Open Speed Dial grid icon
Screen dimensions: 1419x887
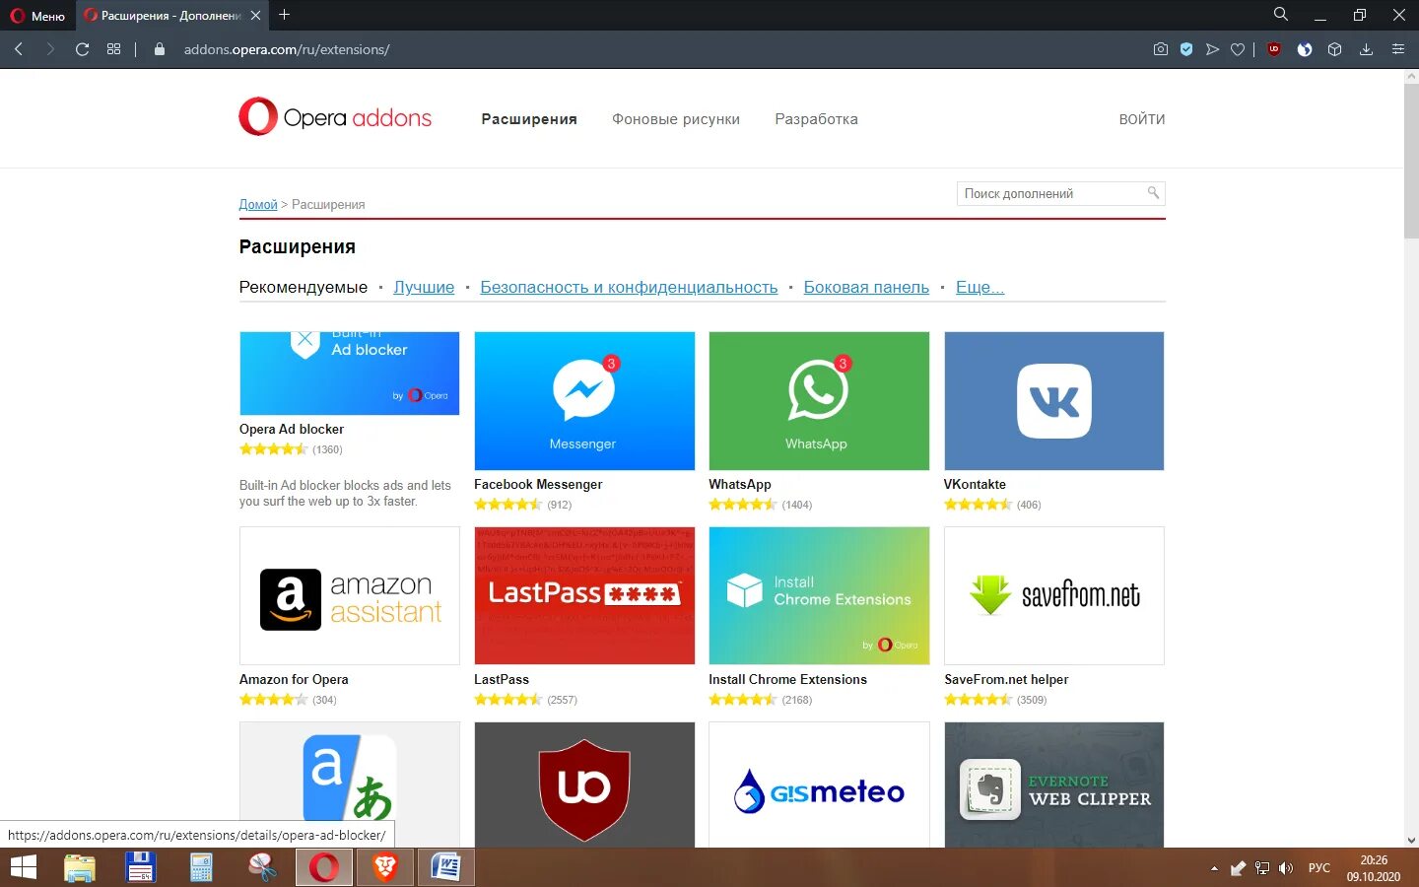[x=114, y=49]
